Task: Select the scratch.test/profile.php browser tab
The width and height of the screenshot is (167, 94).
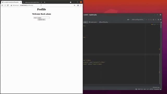Action: (11, 2)
